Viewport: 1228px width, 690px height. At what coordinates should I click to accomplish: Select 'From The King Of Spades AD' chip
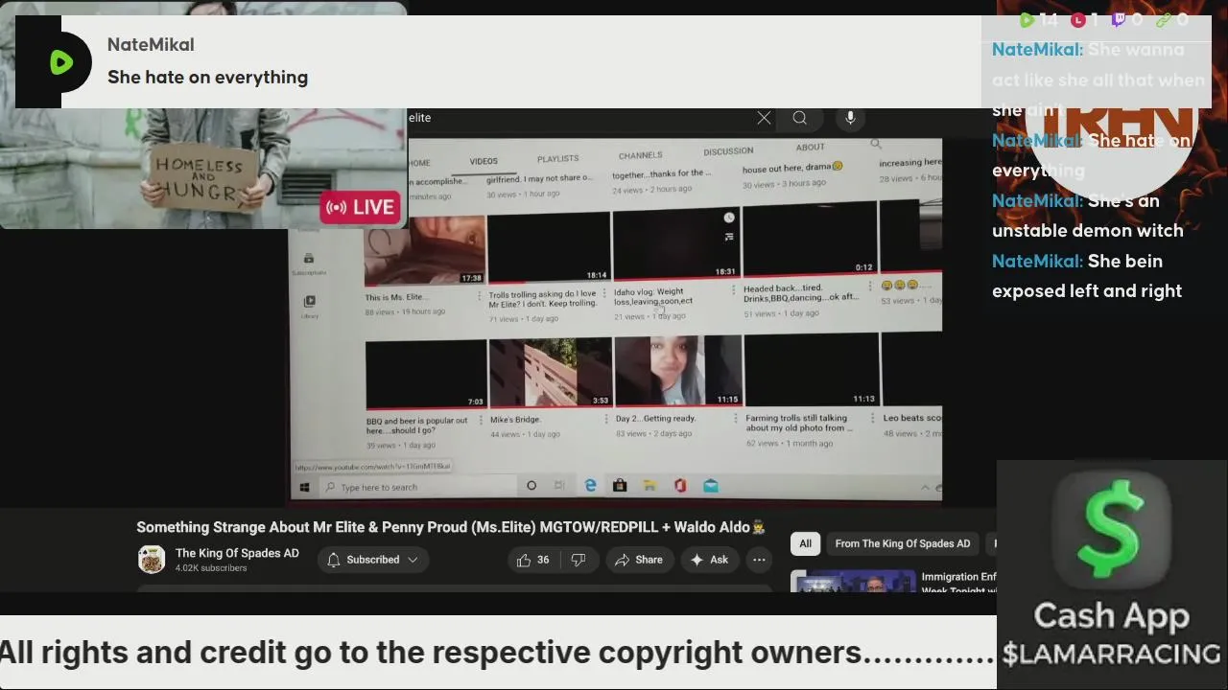coord(903,543)
